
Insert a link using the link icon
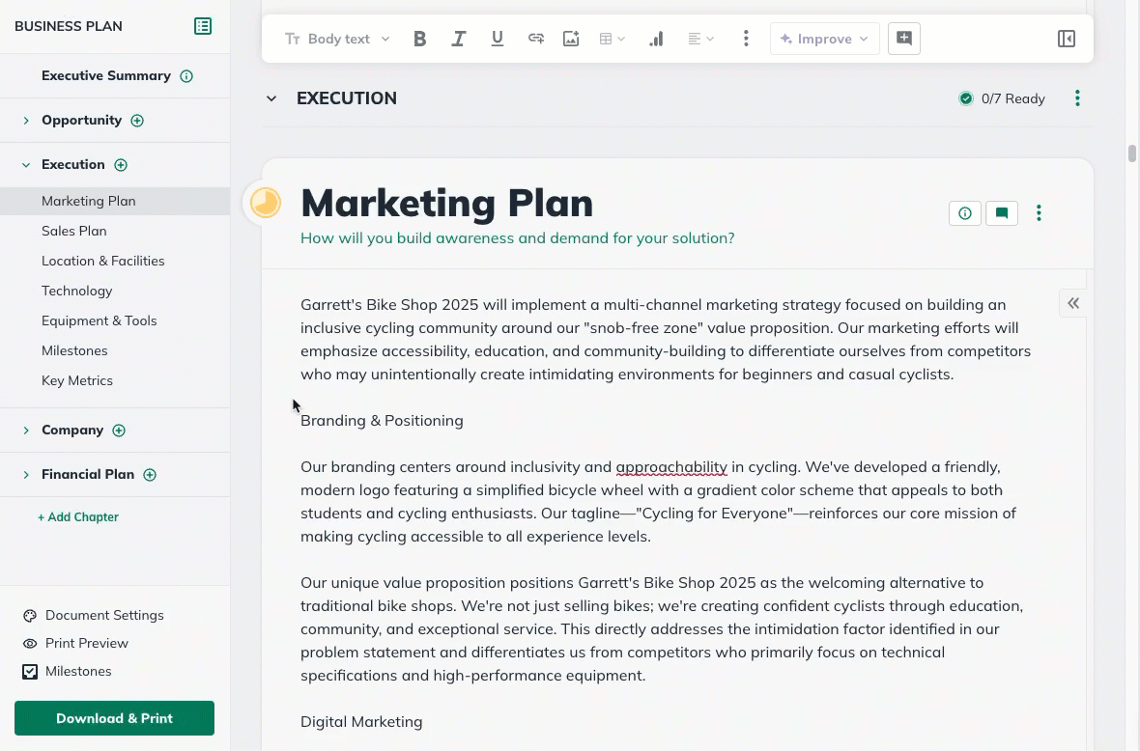coord(535,39)
